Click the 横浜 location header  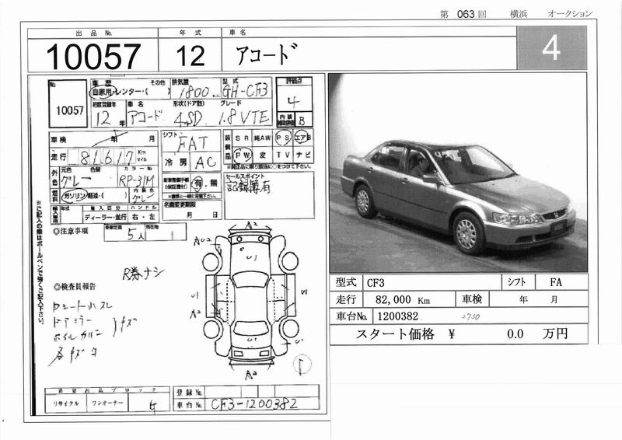tap(518, 14)
